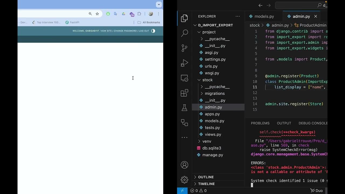Screen dimensions: 345x194
Task: Toggle Django admin dark mode
Action: tap(153, 31)
